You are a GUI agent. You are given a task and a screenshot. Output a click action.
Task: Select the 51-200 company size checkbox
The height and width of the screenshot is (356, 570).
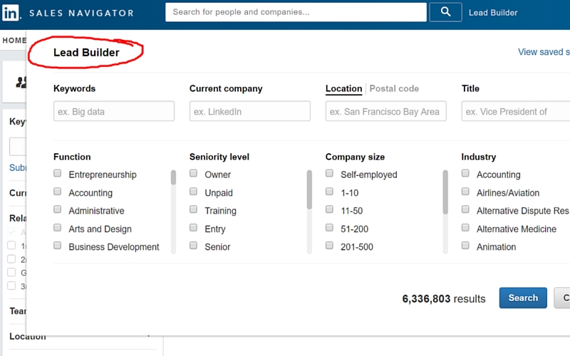click(x=329, y=227)
